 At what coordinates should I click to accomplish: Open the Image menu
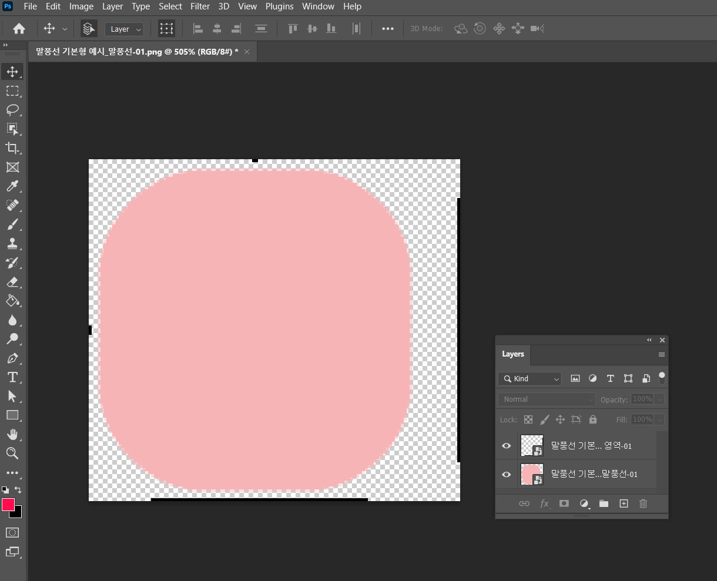81,6
